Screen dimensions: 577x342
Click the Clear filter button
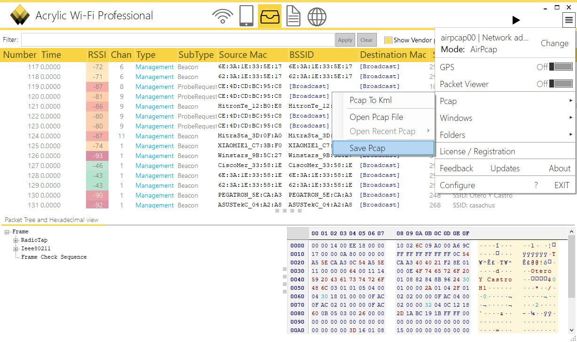pyautogui.click(x=367, y=40)
